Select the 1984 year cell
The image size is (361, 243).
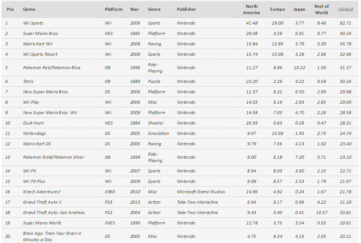click(135, 123)
